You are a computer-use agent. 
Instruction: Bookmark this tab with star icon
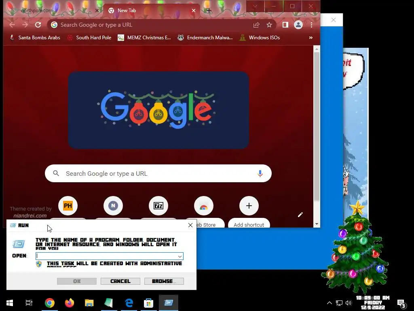269,25
